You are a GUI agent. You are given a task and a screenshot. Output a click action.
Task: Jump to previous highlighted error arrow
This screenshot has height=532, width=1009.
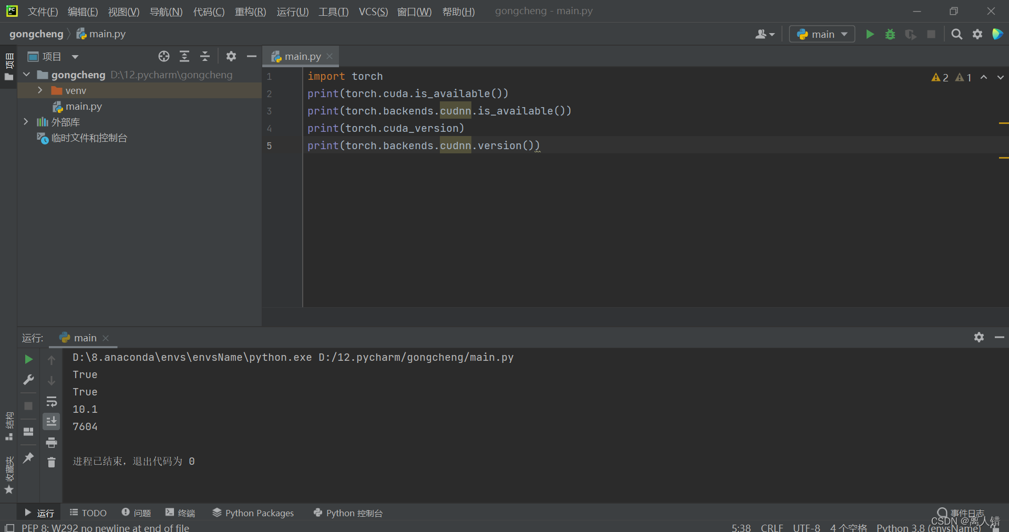(984, 77)
